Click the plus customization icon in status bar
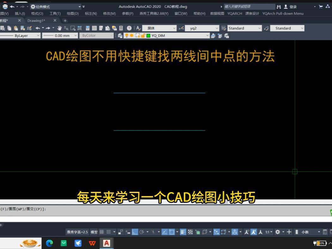 tap(289, 232)
